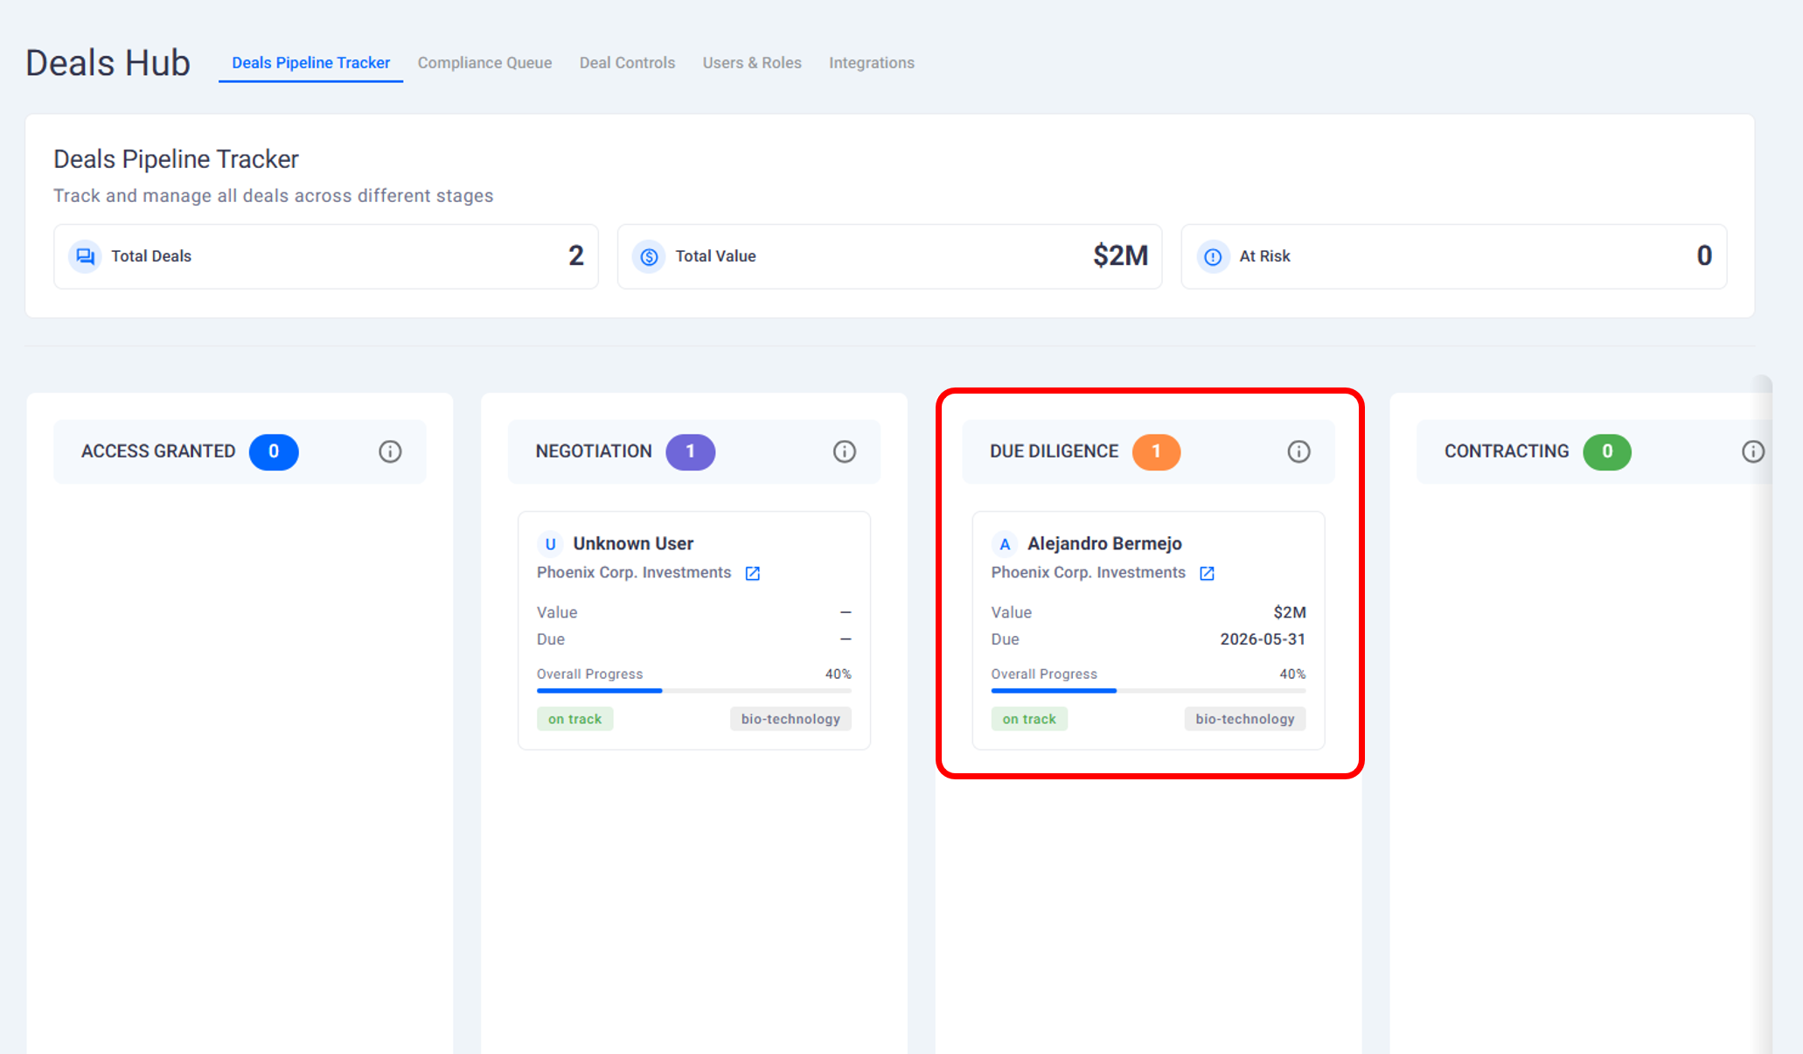Click the Access Granted info icon
The image size is (1803, 1054).
(390, 451)
